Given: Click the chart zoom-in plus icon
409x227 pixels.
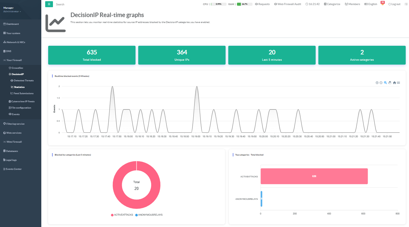Looking at the screenshot, I should (x=377, y=83).
